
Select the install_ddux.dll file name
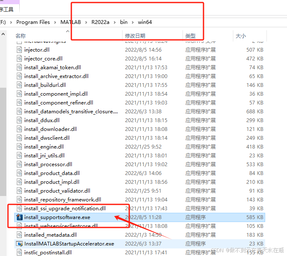(x=42, y=120)
